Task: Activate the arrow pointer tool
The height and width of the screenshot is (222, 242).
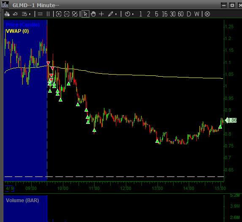Action: 85,14
